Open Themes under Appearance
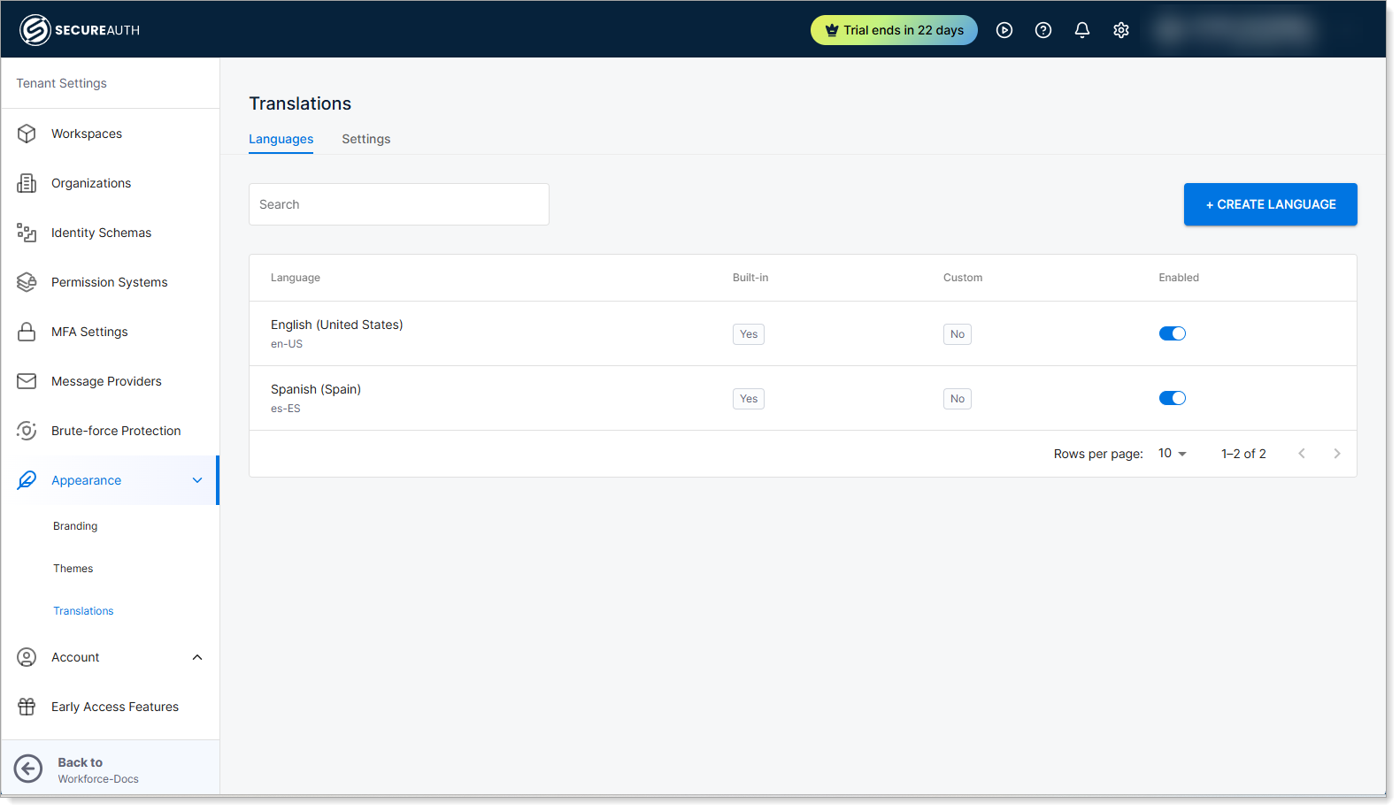1400x811 pixels. [73, 569]
